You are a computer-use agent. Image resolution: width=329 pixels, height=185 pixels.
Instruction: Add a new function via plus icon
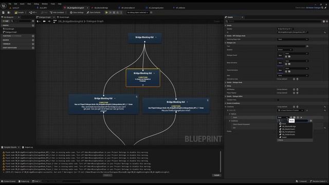pyautogui.click(x=33, y=36)
